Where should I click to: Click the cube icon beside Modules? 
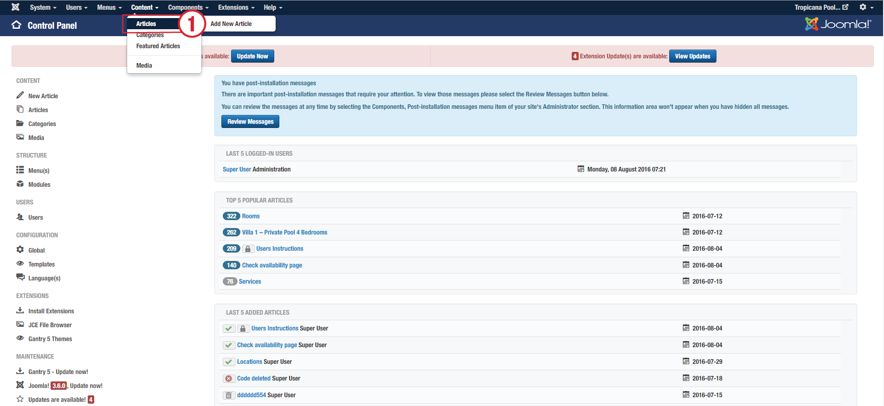tap(20, 184)
